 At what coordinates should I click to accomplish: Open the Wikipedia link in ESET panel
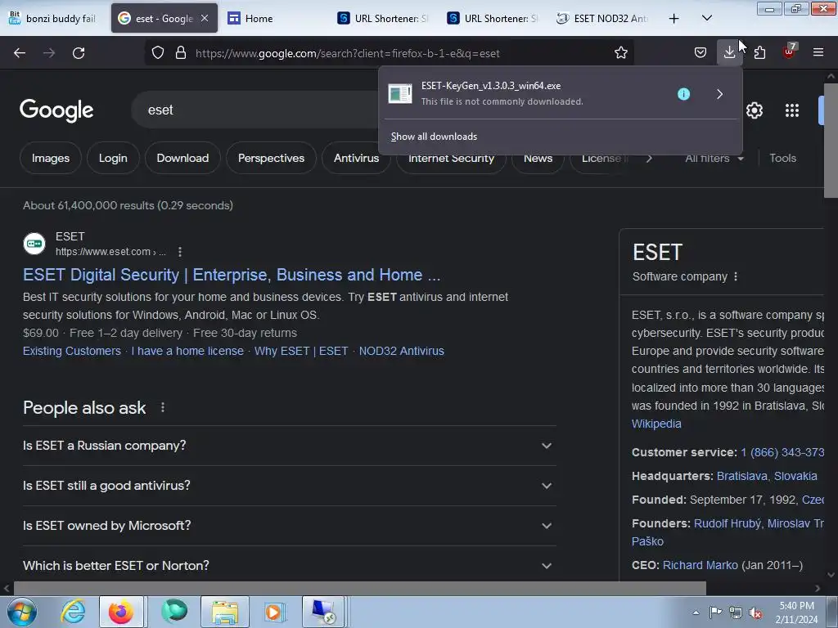pyautogui.click(x=656, y=424)
